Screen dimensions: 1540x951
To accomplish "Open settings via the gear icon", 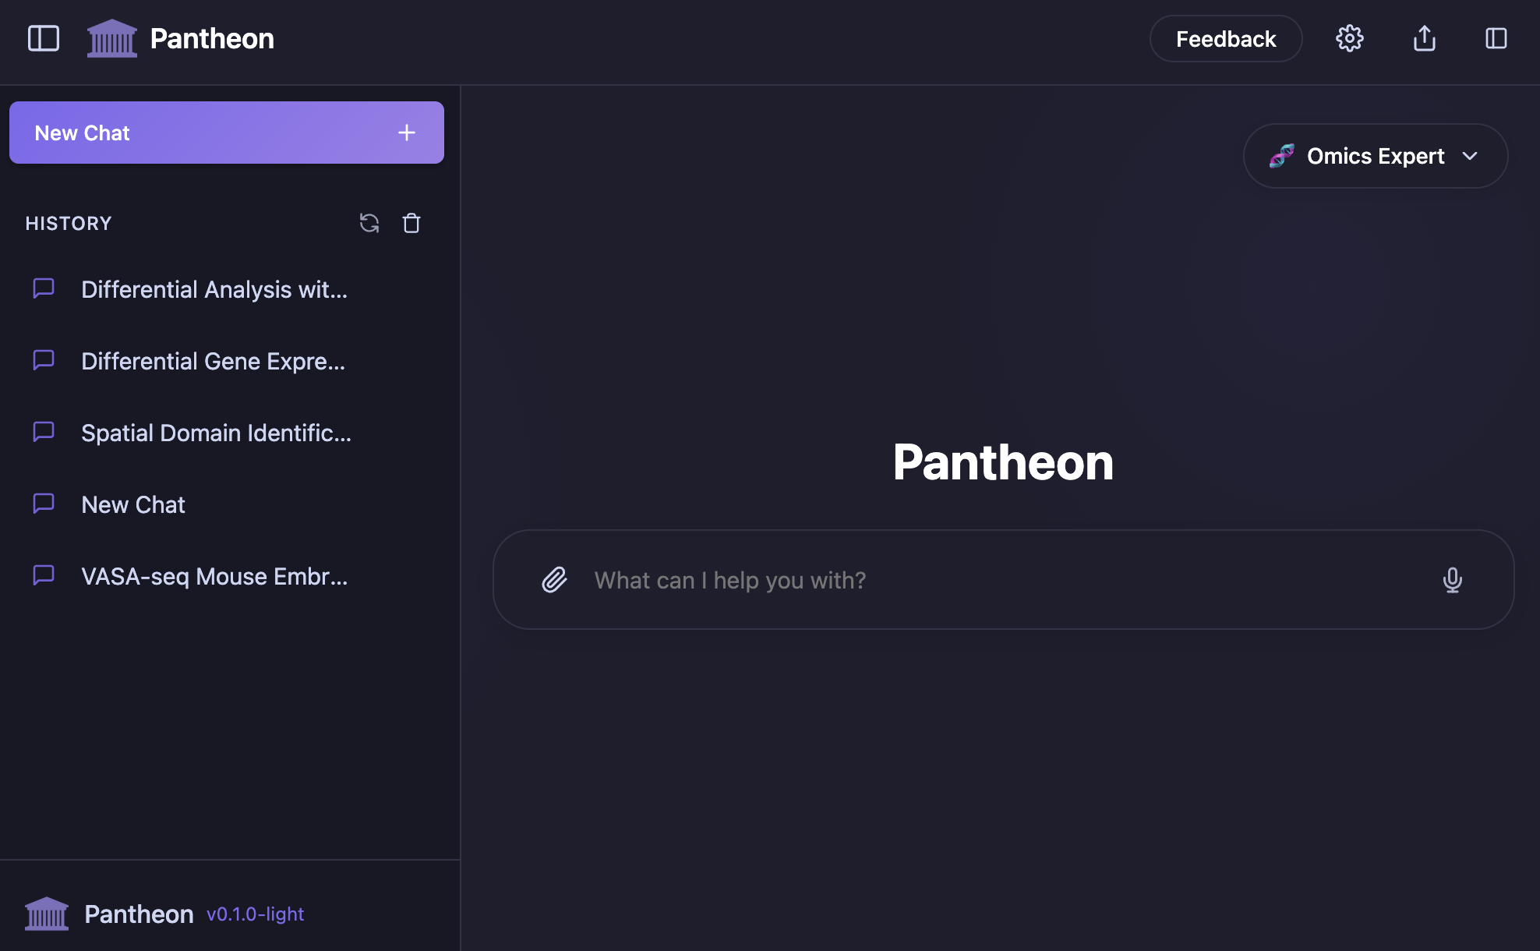I will pos(1349,38).
